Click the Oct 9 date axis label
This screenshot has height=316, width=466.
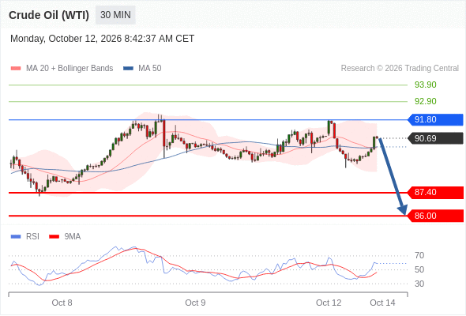(195, 303)
